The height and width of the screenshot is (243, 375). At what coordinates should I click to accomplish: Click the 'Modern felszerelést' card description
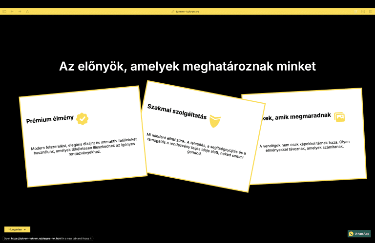[84, 147]
